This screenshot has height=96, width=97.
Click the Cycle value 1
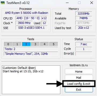coord(84,49)
